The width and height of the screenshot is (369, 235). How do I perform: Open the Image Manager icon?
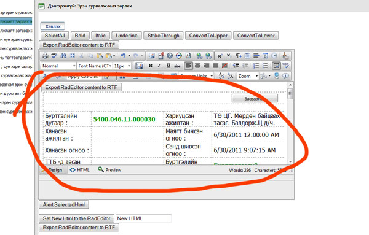(x=151, y=56)
